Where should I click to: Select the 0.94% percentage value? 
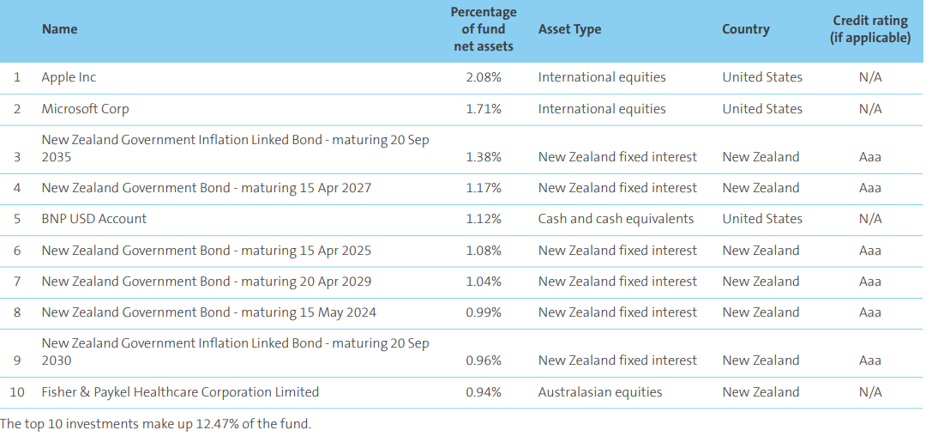[484, 392]
